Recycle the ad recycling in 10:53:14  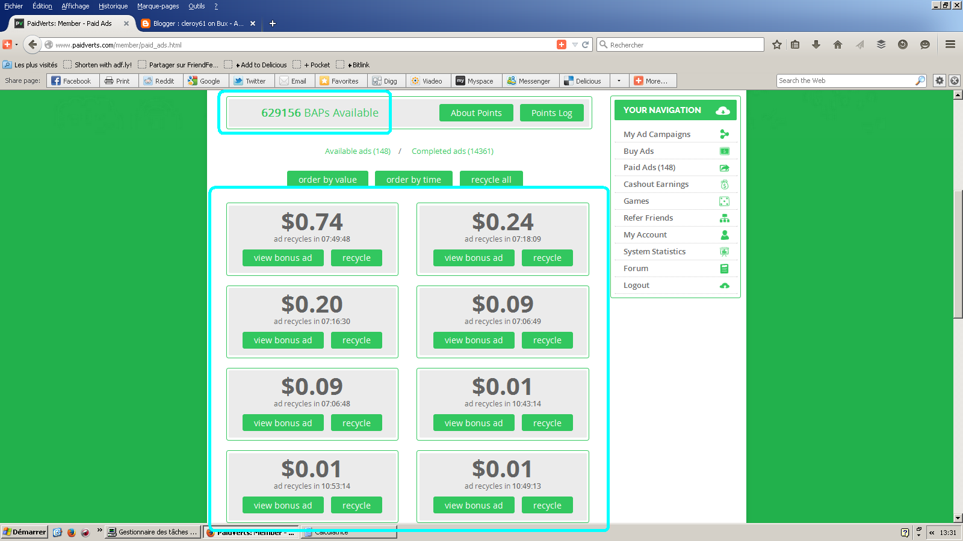[356, 506]
